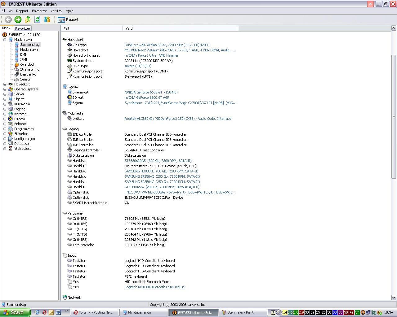Open the Verktøy menu
Screen dimensions: 397x317
[56, 11]
